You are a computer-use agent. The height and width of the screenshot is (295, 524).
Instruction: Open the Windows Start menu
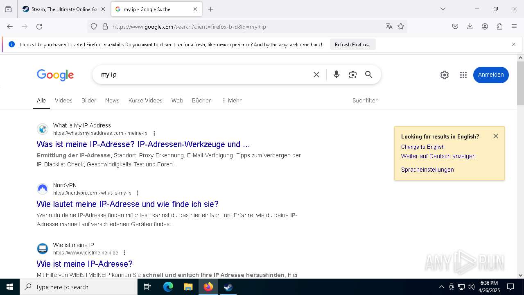pyautogui.click(x=10, y=287)
